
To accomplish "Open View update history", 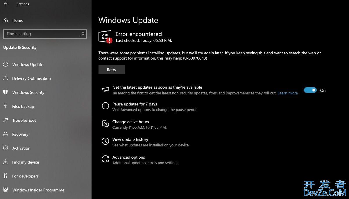I will 130,139.
